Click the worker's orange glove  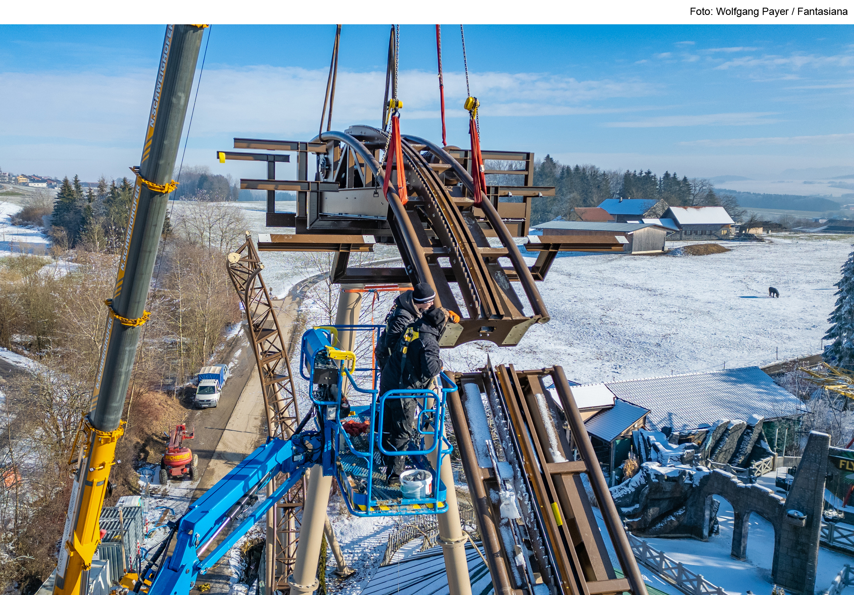coord(453,316)
